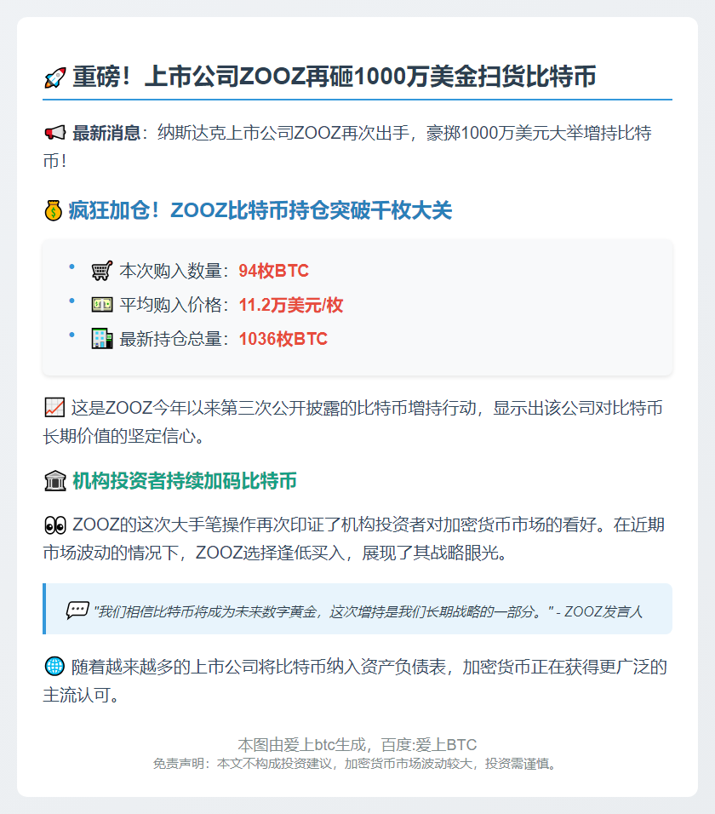Select the banknote icon next to average price
The image size is (715, 814).
click(x=103, y=304)
